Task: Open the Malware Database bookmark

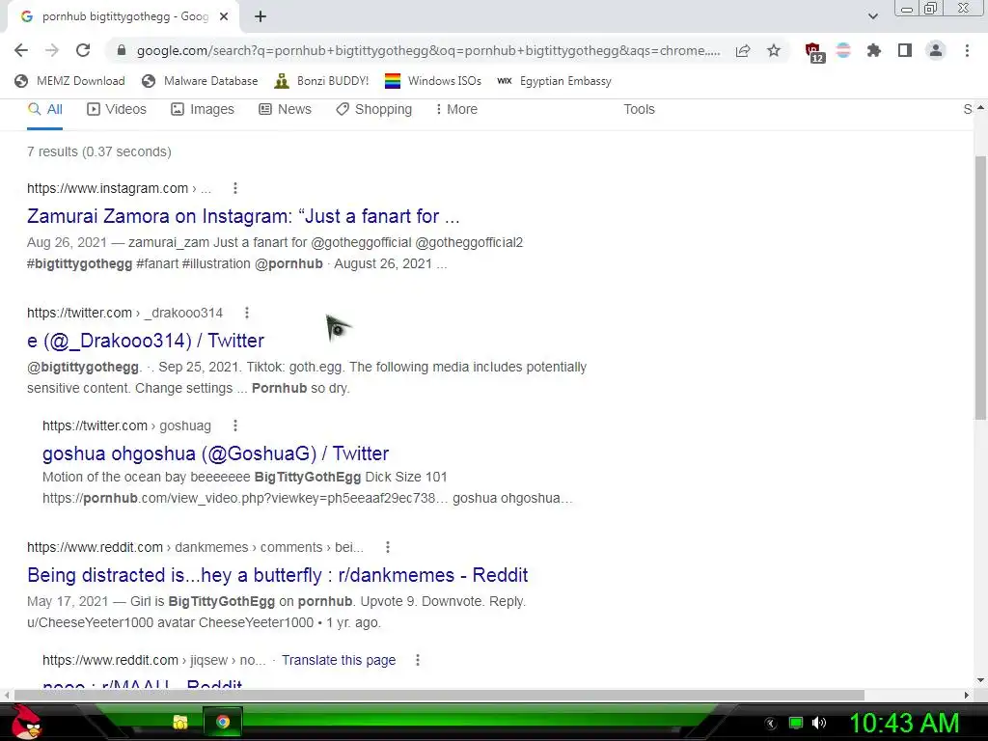Action: (200, 81)
